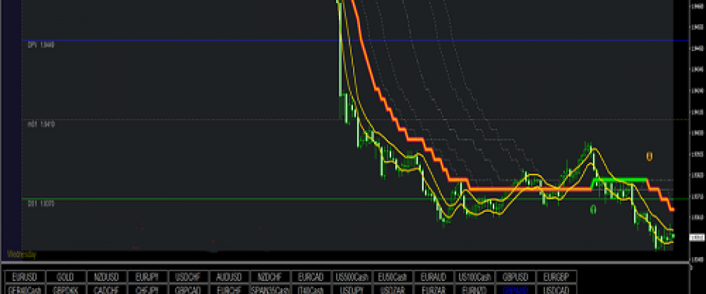Click the AUDUSD symbol button
Image resolution: width=706 pixels, height=294 pixels.
coord(229,276)
